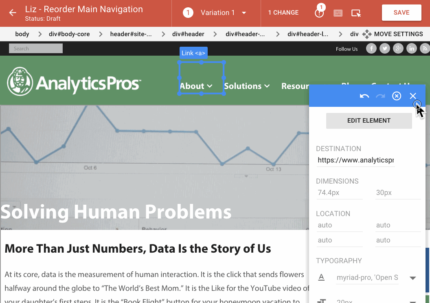430x303 pixels.
Task: Click the DESTINATION section label
Action: [338, 149]
